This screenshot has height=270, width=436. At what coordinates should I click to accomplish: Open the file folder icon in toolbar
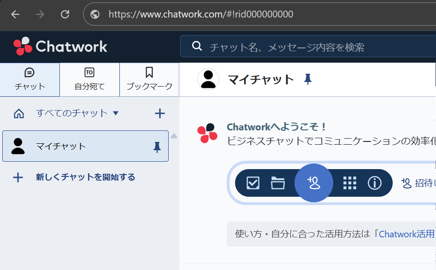278,183
